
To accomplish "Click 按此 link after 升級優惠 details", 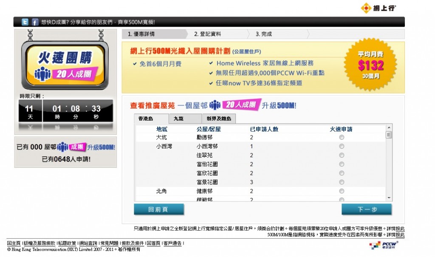I will (400, 229).
